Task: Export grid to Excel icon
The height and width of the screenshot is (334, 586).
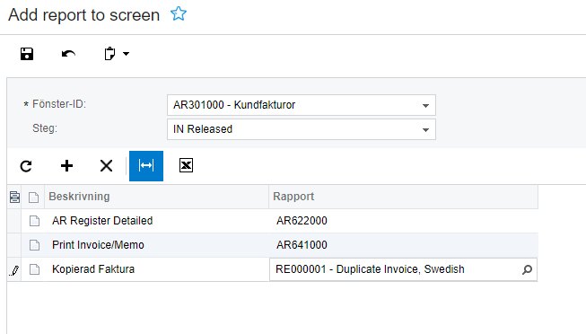Action: [x=186, y=165]
